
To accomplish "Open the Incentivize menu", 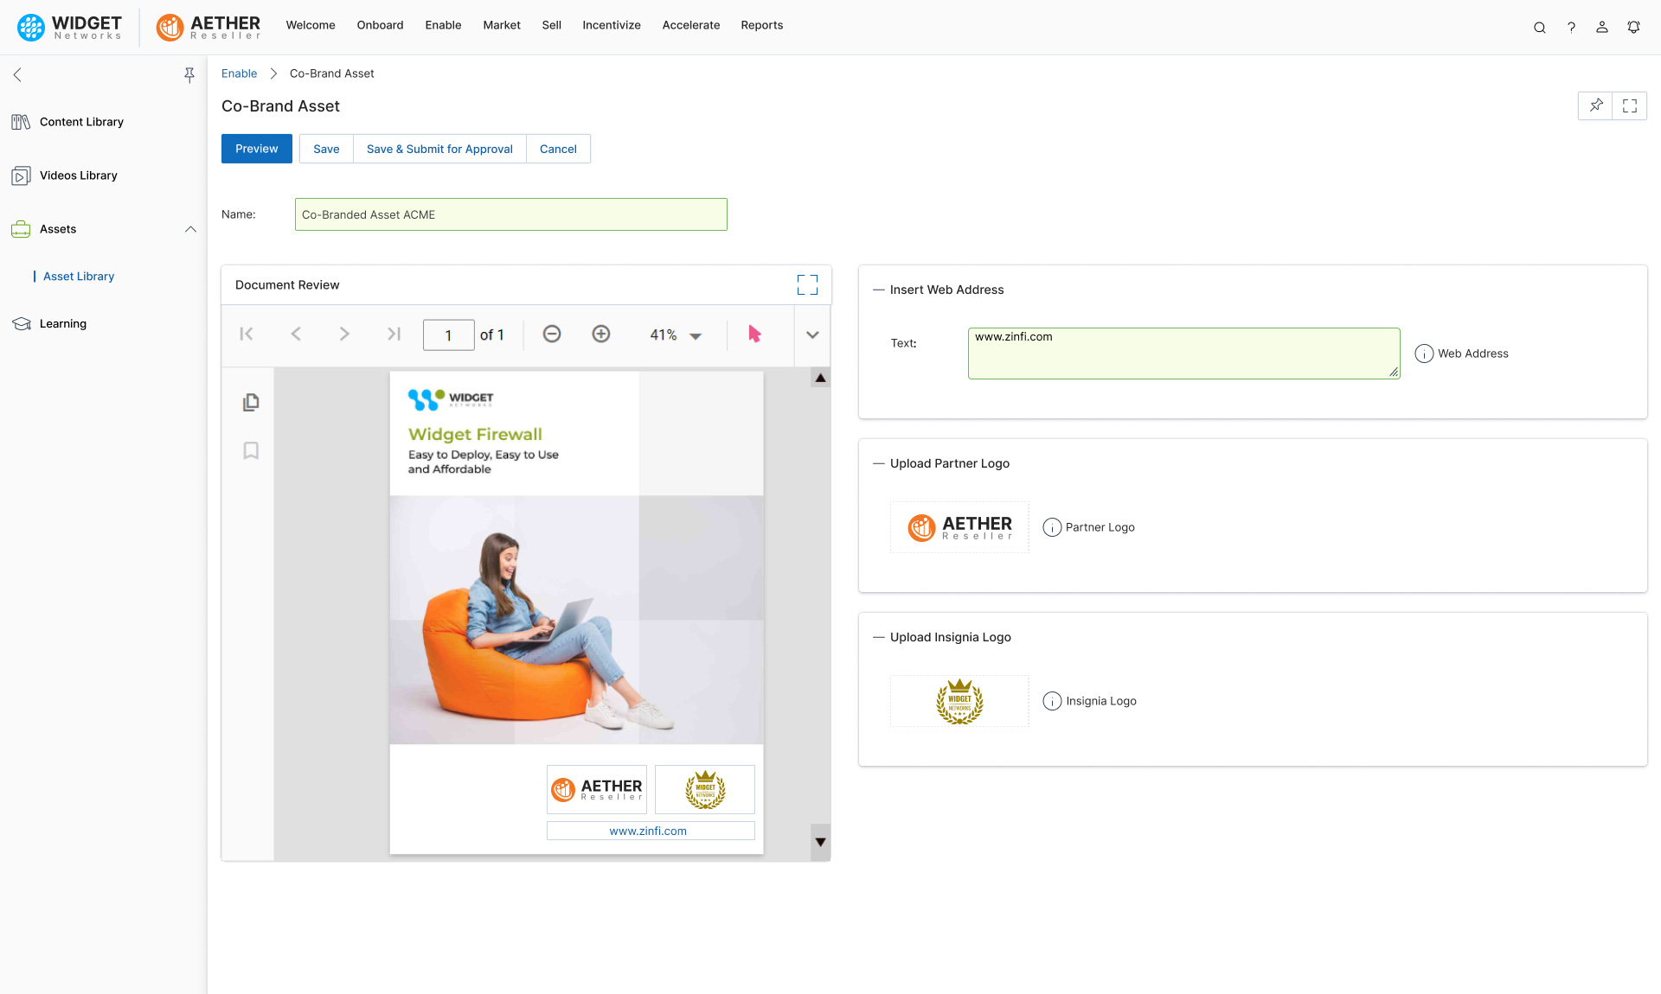I will point(612,25).
